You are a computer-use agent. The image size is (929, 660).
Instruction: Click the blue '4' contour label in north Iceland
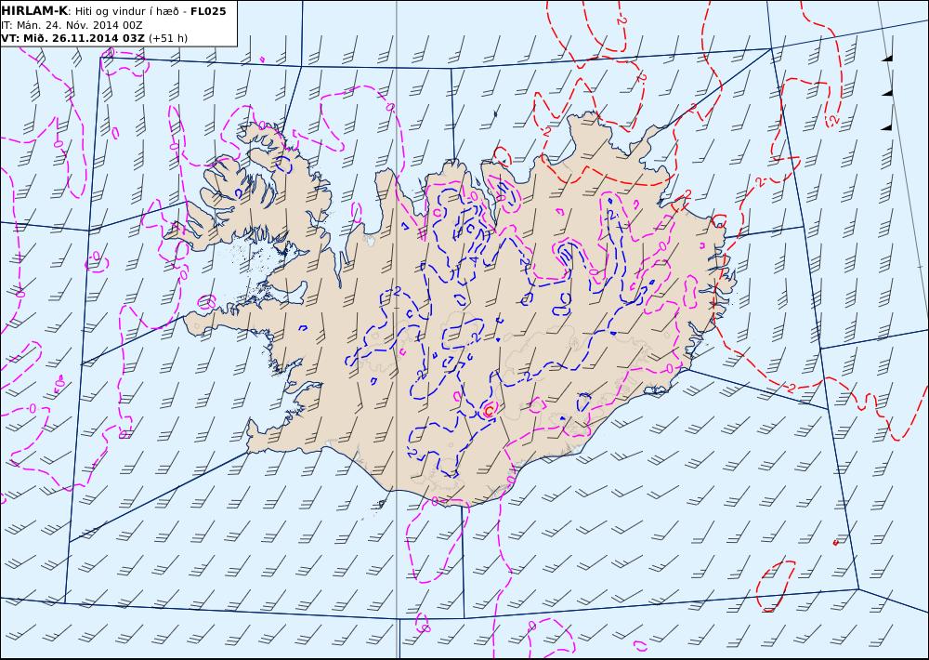pos(475,259)
